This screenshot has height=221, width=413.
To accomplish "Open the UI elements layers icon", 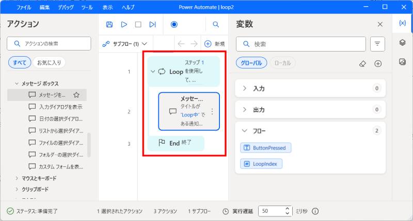I will [402, 43].
